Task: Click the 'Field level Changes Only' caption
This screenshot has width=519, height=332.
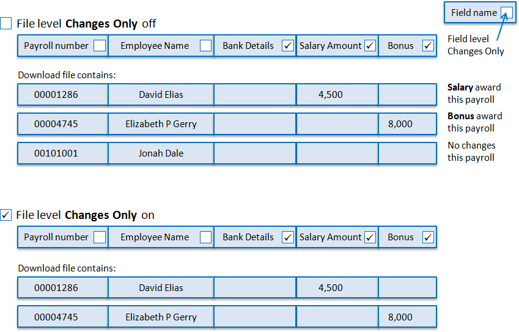Action: click(475, 45)
